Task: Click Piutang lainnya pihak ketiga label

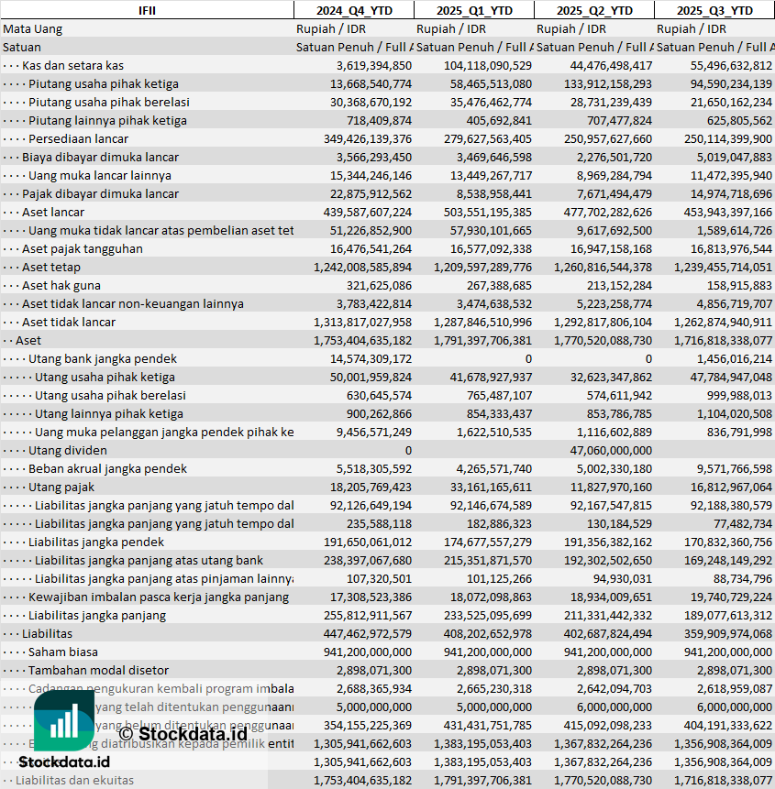Action: tap(107, 121)
